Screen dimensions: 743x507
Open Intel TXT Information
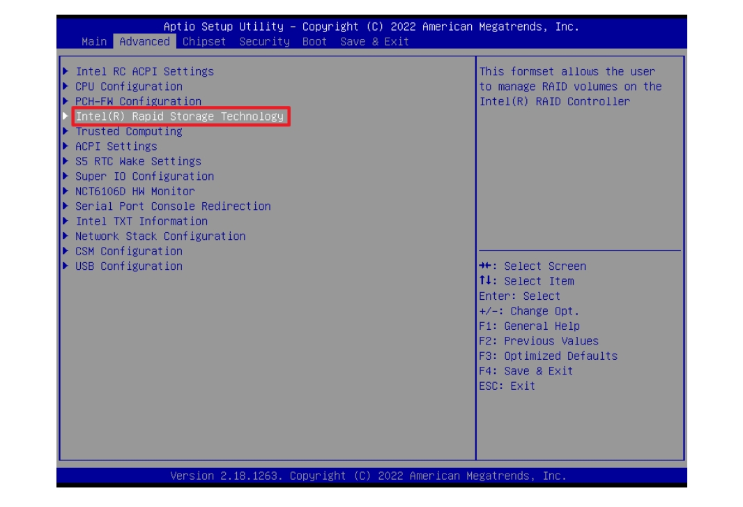[x=141, y=222]
